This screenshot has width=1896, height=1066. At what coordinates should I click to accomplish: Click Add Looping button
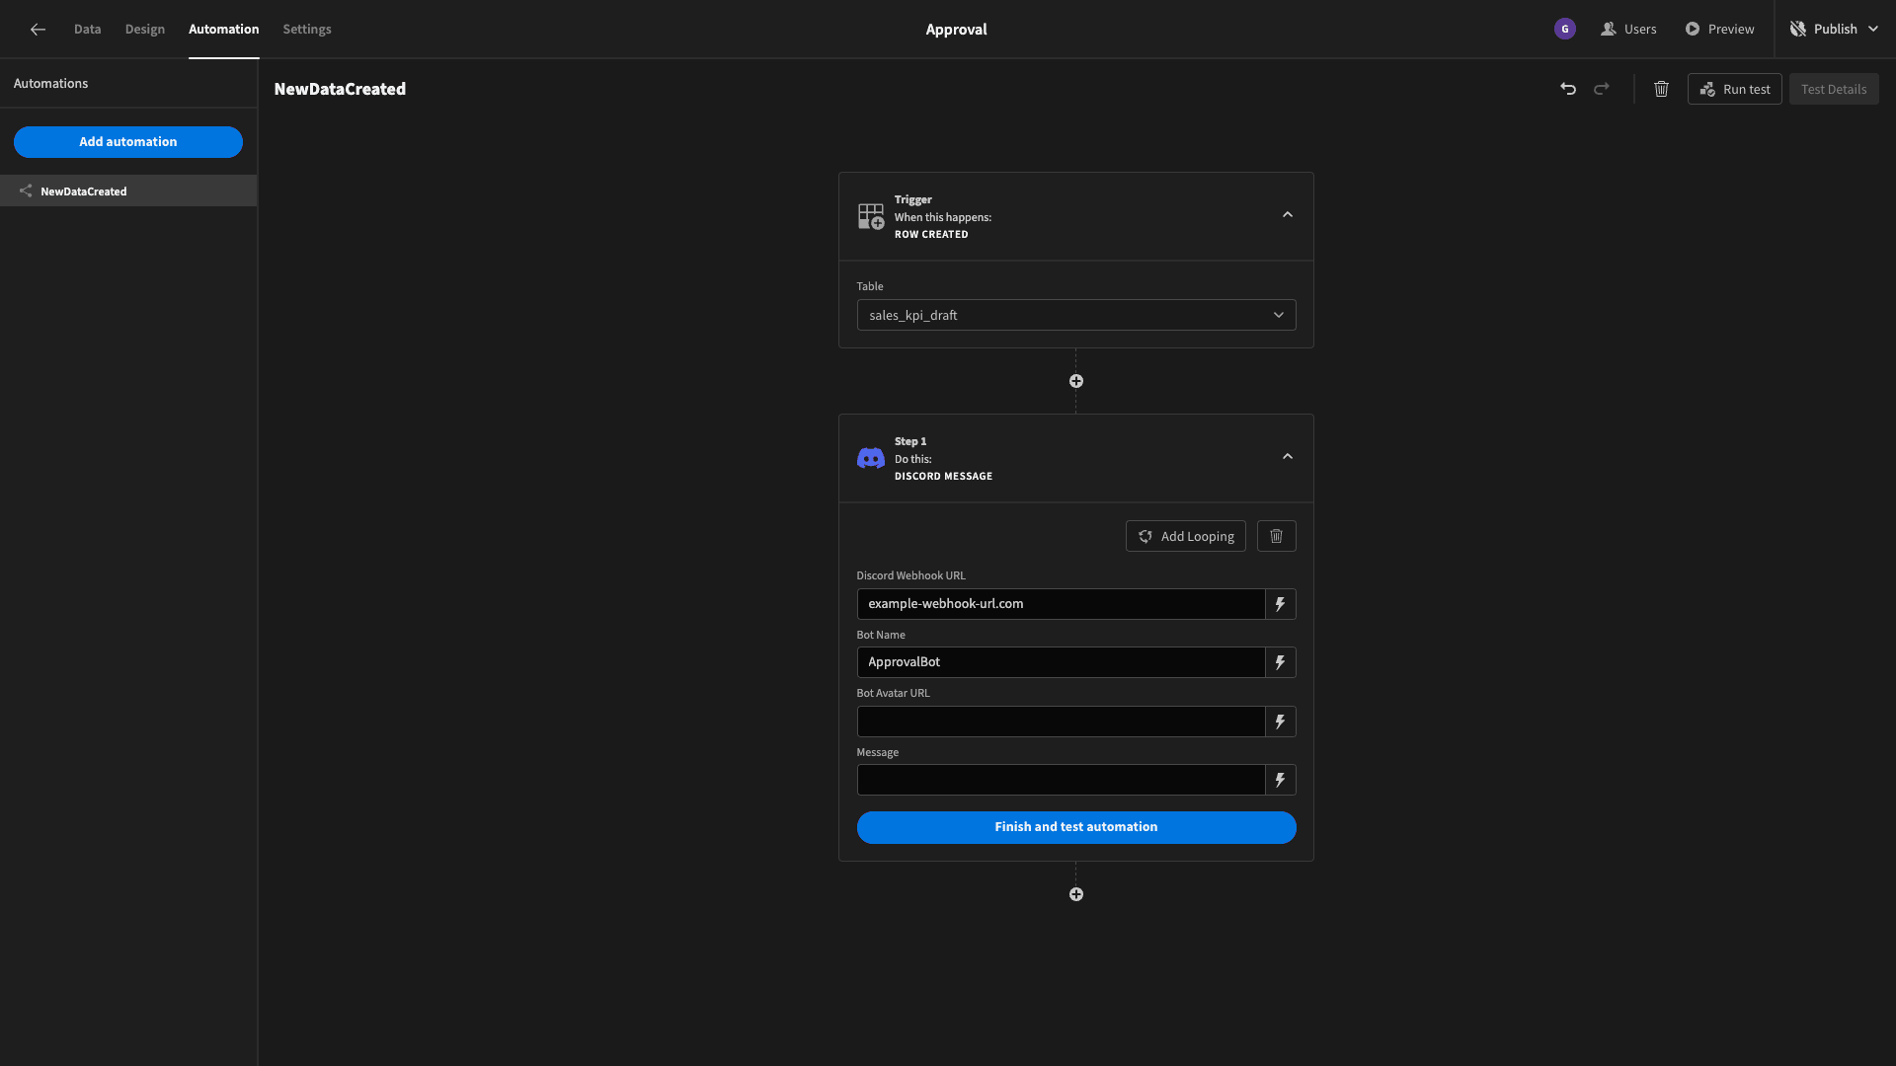click(x=1186, y=536)
